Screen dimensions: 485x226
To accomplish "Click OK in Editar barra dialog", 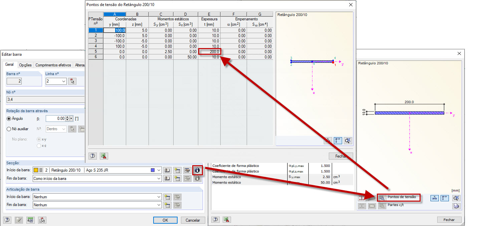I will 165,220.
